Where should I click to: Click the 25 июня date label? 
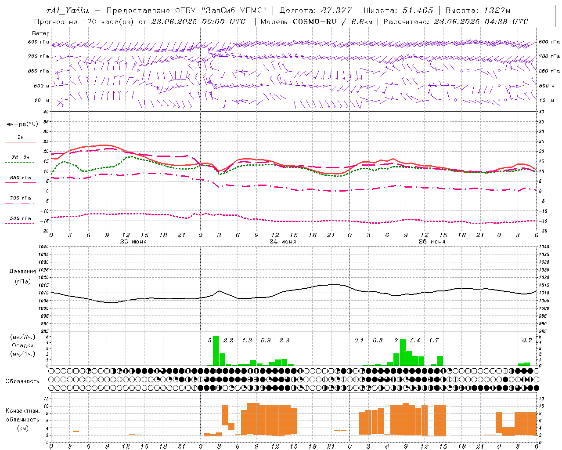[x=432, y=242]
